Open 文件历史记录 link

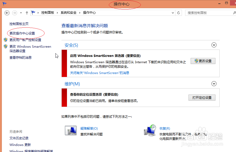coord(19,138)
